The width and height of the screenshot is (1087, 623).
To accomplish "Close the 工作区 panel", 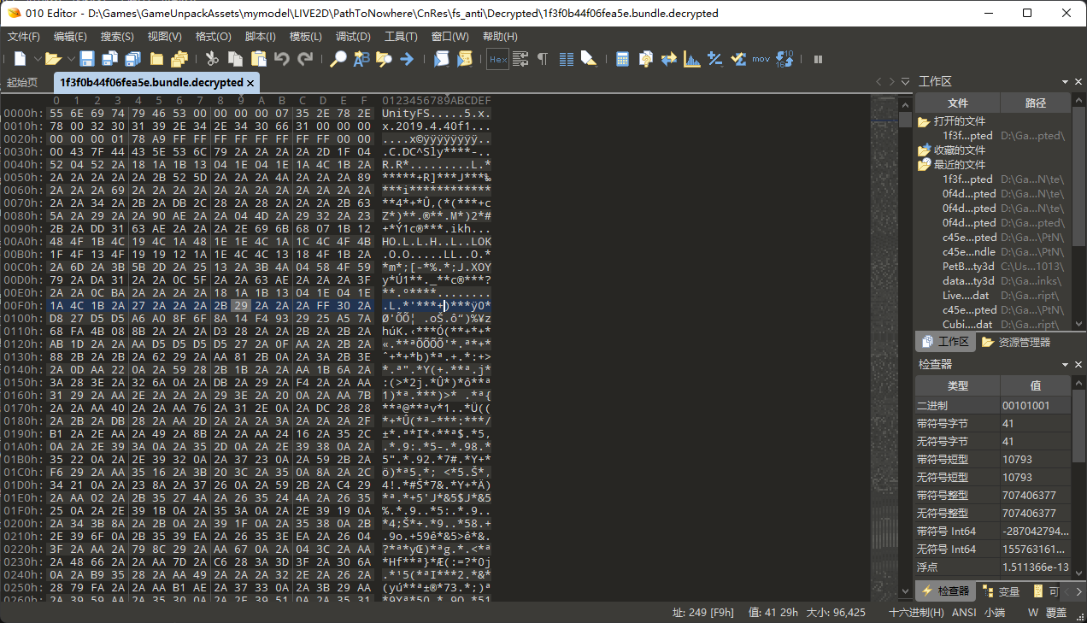I will [x=1078, y=82].
